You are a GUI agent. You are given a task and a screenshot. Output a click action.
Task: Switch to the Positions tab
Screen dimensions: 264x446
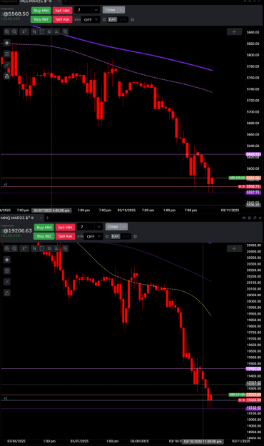(9, 1)
